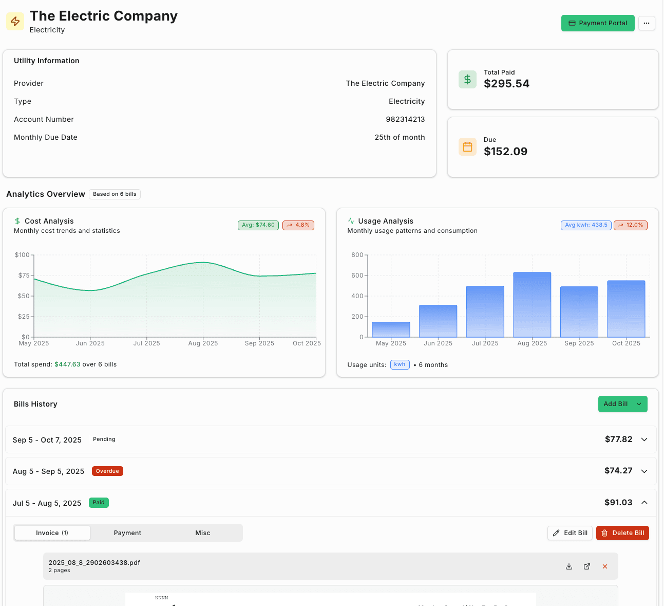
Task: Open the more options ellipsis menu
Action: coord(647,23)
